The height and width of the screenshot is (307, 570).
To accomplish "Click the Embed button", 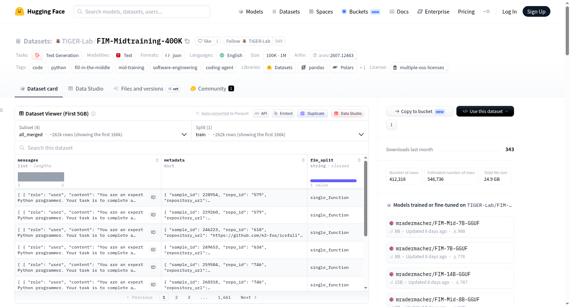I will click(283, 113).
